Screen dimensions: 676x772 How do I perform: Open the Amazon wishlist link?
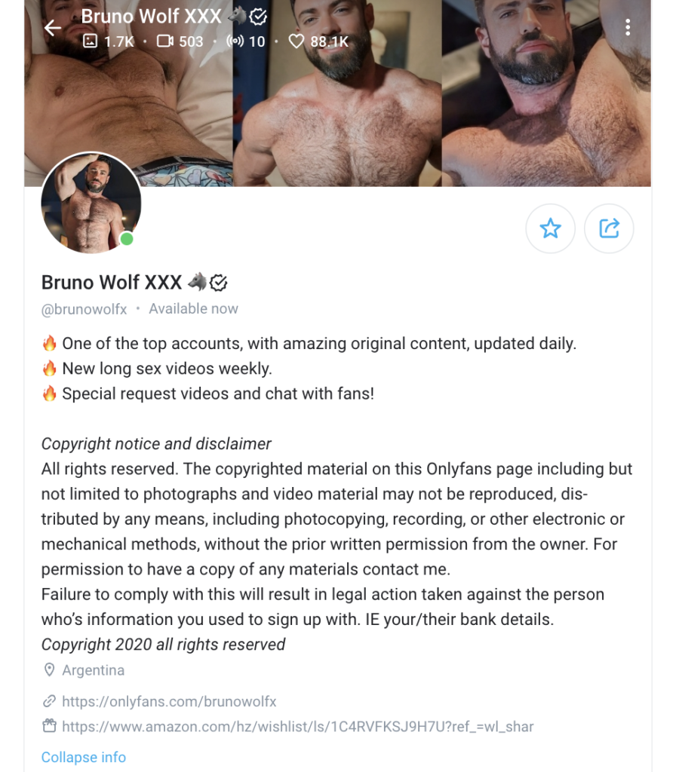(x=297, y=727)
